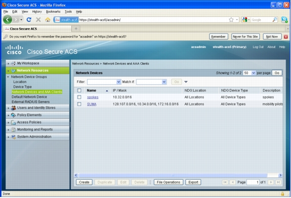
Task: Click the Create button
Action: [x=84, y=182]
